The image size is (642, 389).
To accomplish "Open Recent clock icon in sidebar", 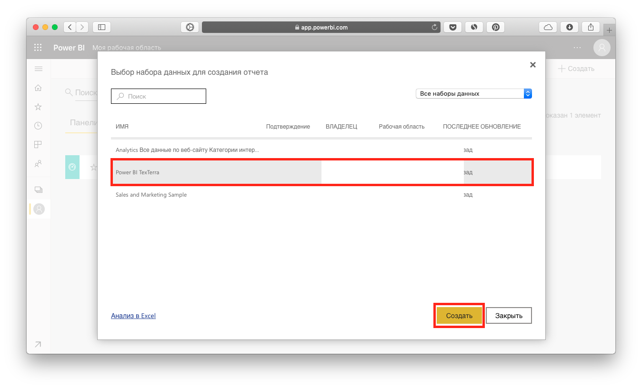I will click(x=38, y=126).
